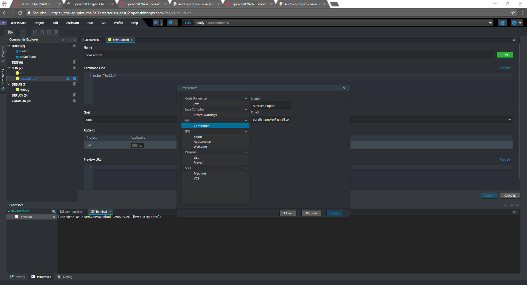The image size is (527, 285).
Task: Click the green RUN button
Action: click(x=504, y=55)
